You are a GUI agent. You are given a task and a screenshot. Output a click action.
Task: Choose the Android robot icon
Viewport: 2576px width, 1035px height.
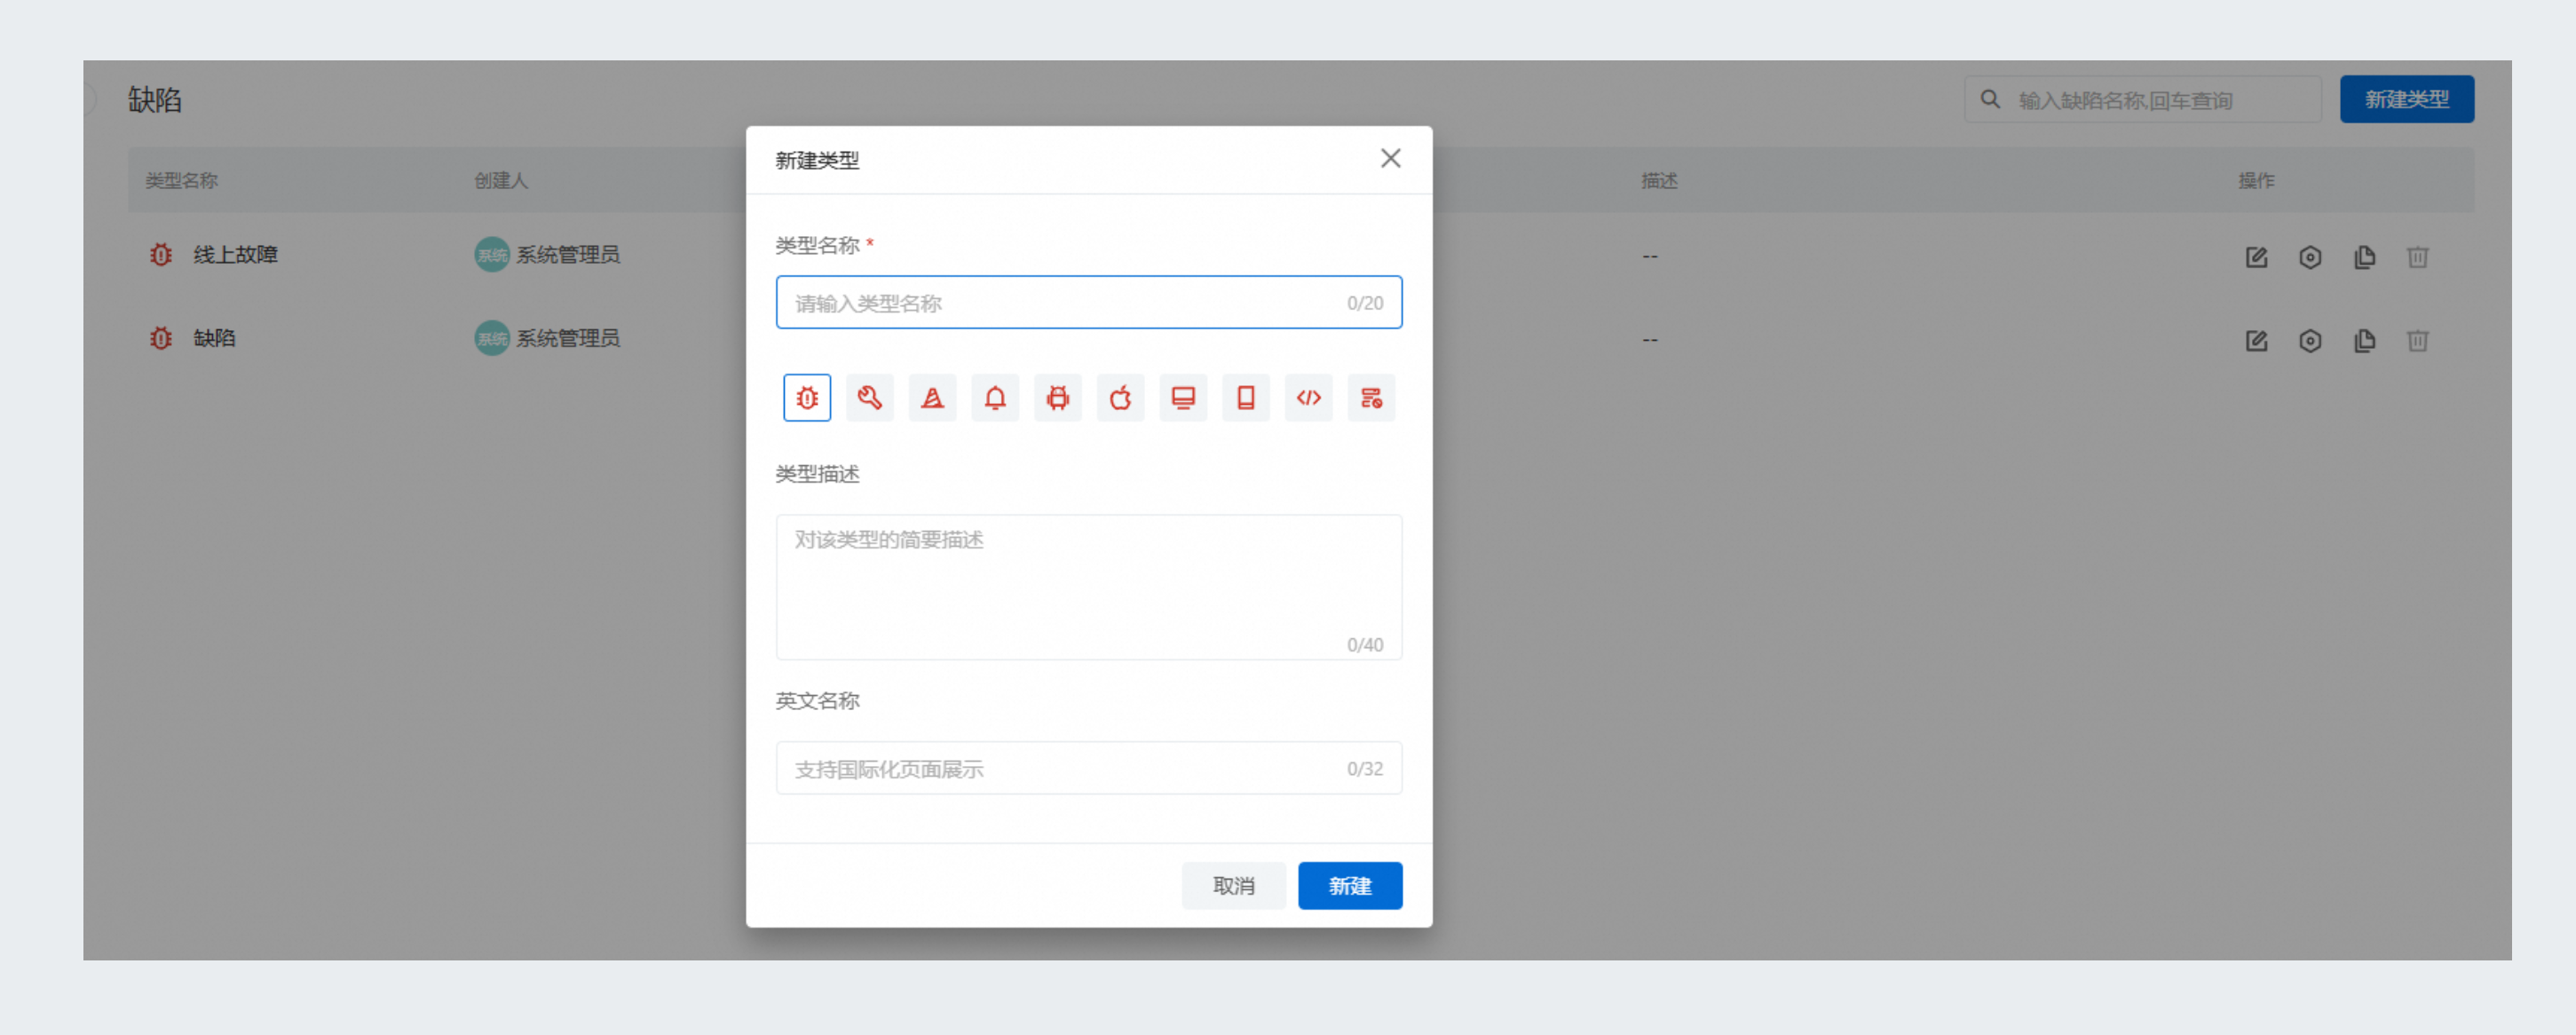[1058, 398]
